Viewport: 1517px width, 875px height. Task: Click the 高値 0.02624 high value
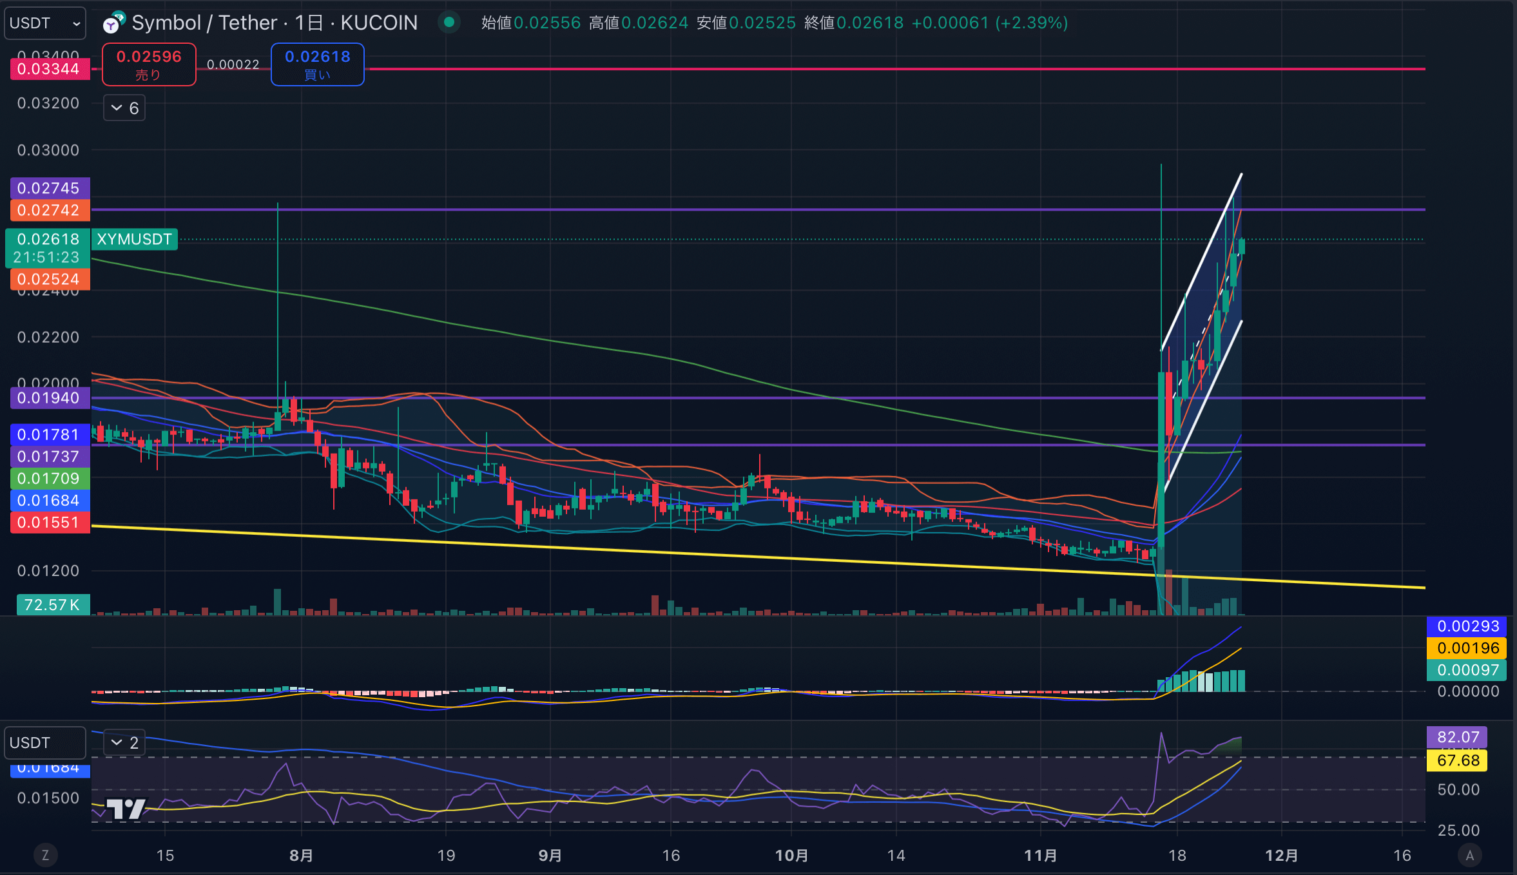(x=639, y=23)
